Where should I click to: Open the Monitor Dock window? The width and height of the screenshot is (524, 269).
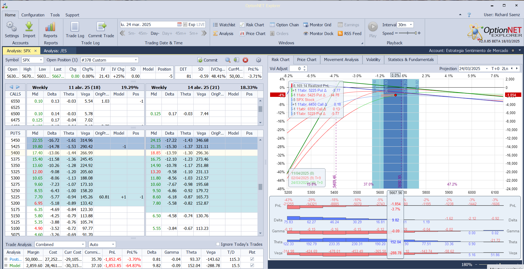pos(318,33)
